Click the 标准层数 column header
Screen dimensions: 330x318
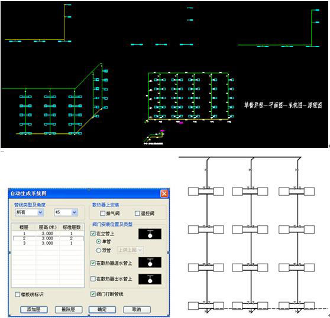point(72,227)
